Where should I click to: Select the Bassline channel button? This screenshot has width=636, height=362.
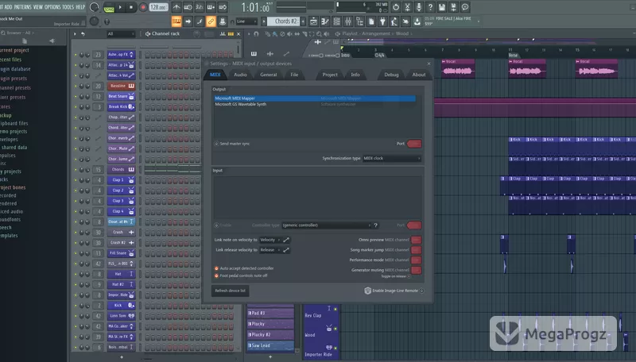121,86
